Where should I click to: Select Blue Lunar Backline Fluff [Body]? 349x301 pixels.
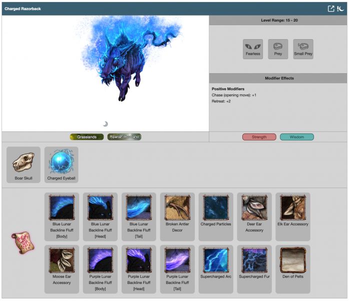coord(62,216)
